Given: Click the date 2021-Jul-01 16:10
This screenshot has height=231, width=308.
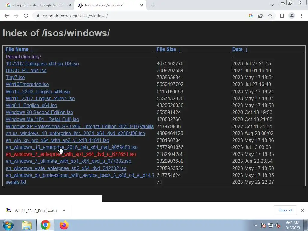Looking at the screenshot, I should tap(251, 70).
